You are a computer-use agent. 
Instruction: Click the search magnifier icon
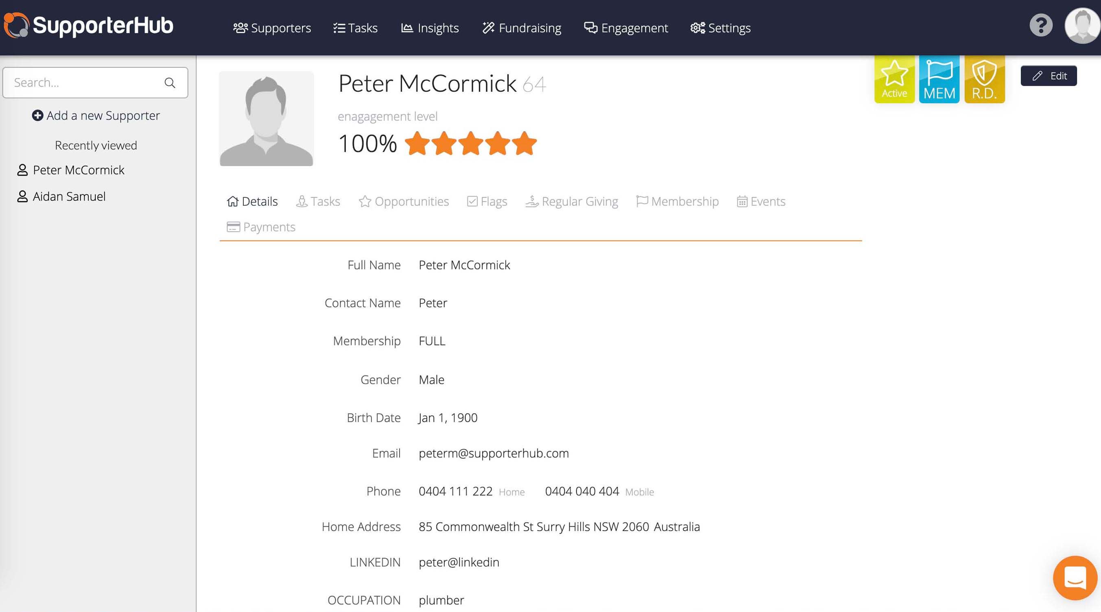pos(170,83)
